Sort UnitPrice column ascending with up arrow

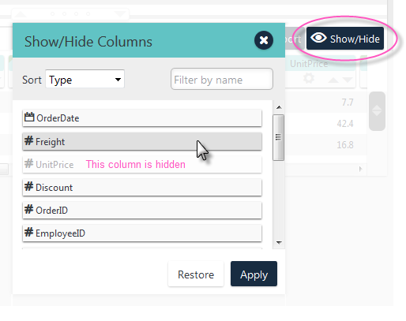pyautogui.click(x=333, y=80)
